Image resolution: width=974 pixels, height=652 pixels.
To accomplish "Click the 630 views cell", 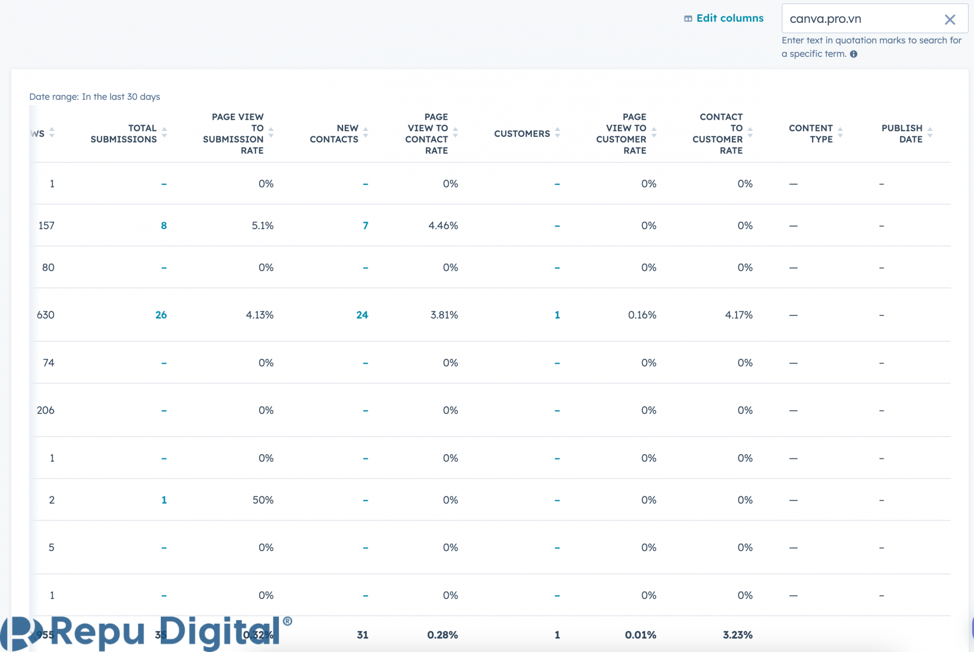I will [45, 315].
